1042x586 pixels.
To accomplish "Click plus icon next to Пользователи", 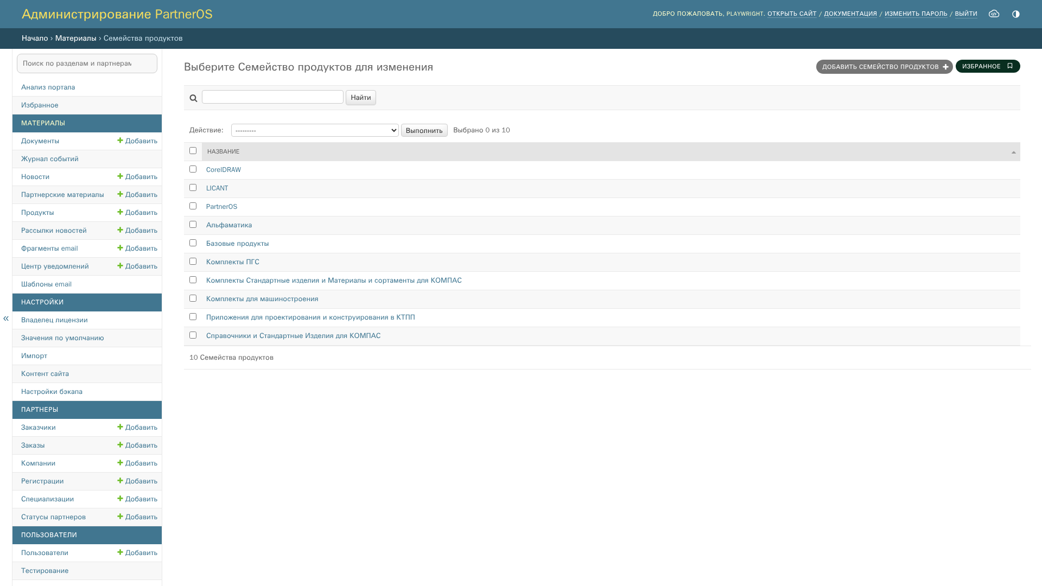I will click(120, 552).
